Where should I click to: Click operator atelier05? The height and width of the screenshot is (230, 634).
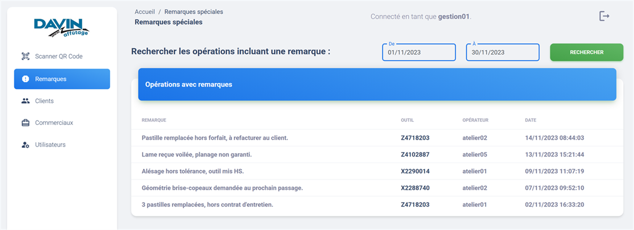pyautogui.click(x=474, y=155)
